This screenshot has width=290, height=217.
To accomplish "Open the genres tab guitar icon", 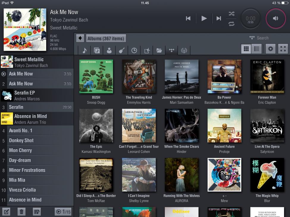I will [x=122, y=50].
